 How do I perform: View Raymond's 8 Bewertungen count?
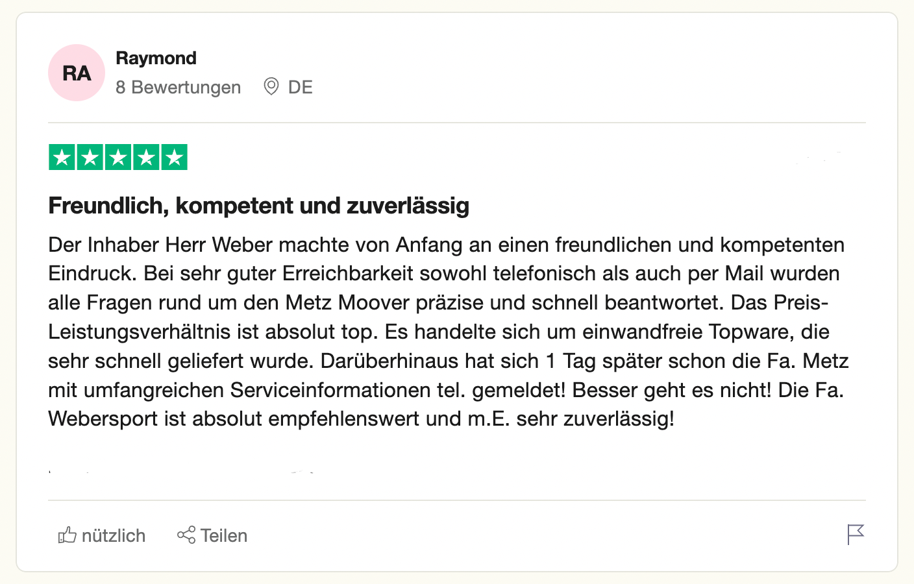178,87
